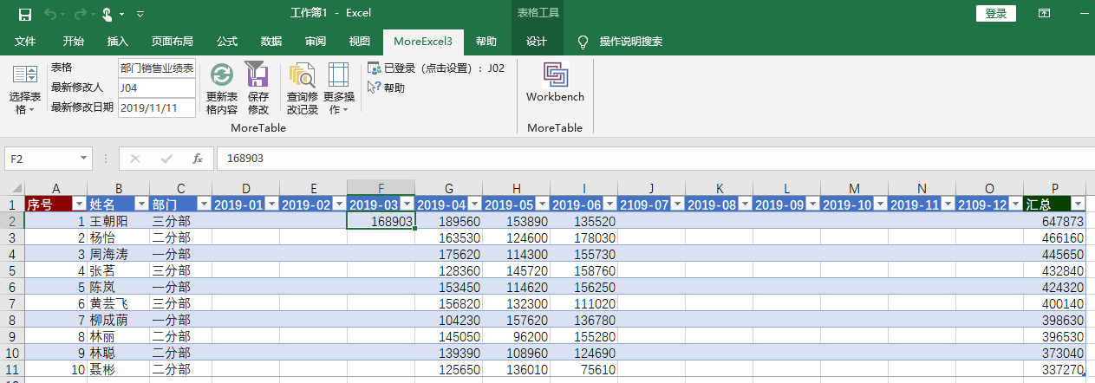Click the 选择表格 icon button
Viewport: 1095px width, 383px height.
(x=24, y=90)
